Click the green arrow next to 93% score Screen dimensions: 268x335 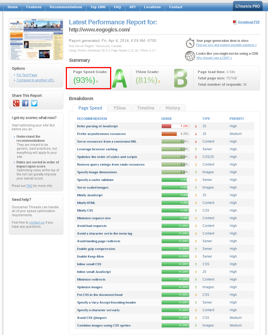click(97, 82)
